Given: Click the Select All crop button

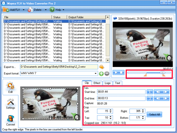Looking at the screenshot, I should pyautogui.click(x=154, y=115).
